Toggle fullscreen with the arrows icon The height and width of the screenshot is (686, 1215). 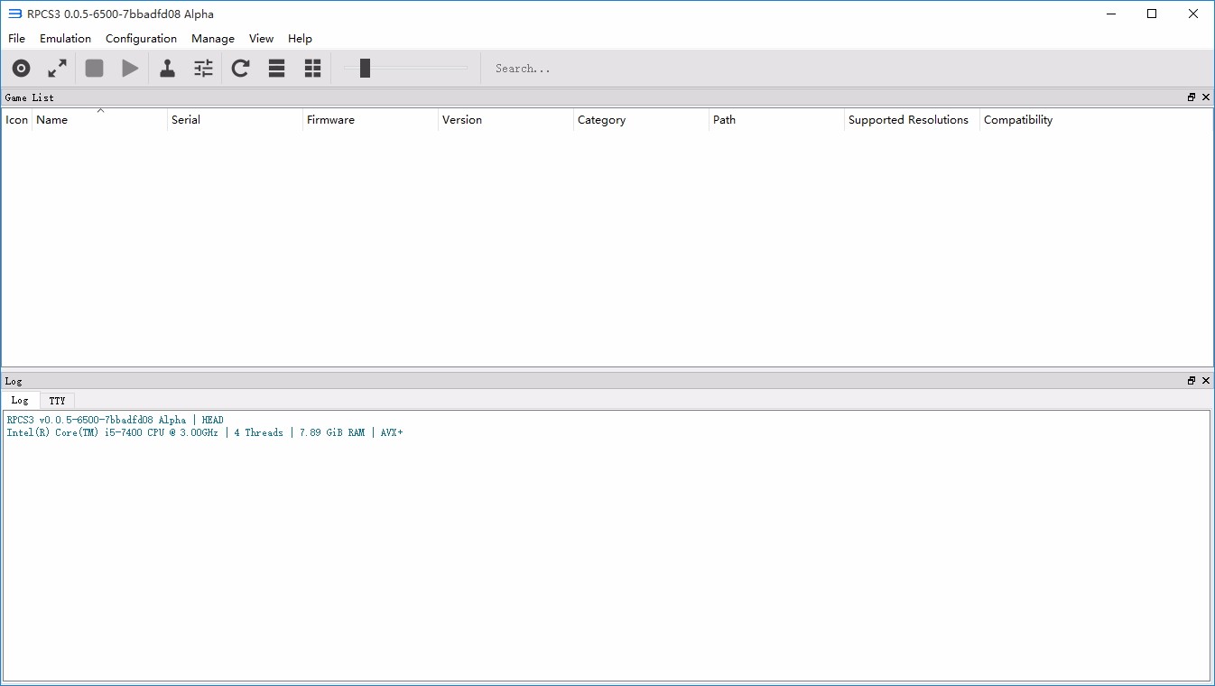click(58, 69)
